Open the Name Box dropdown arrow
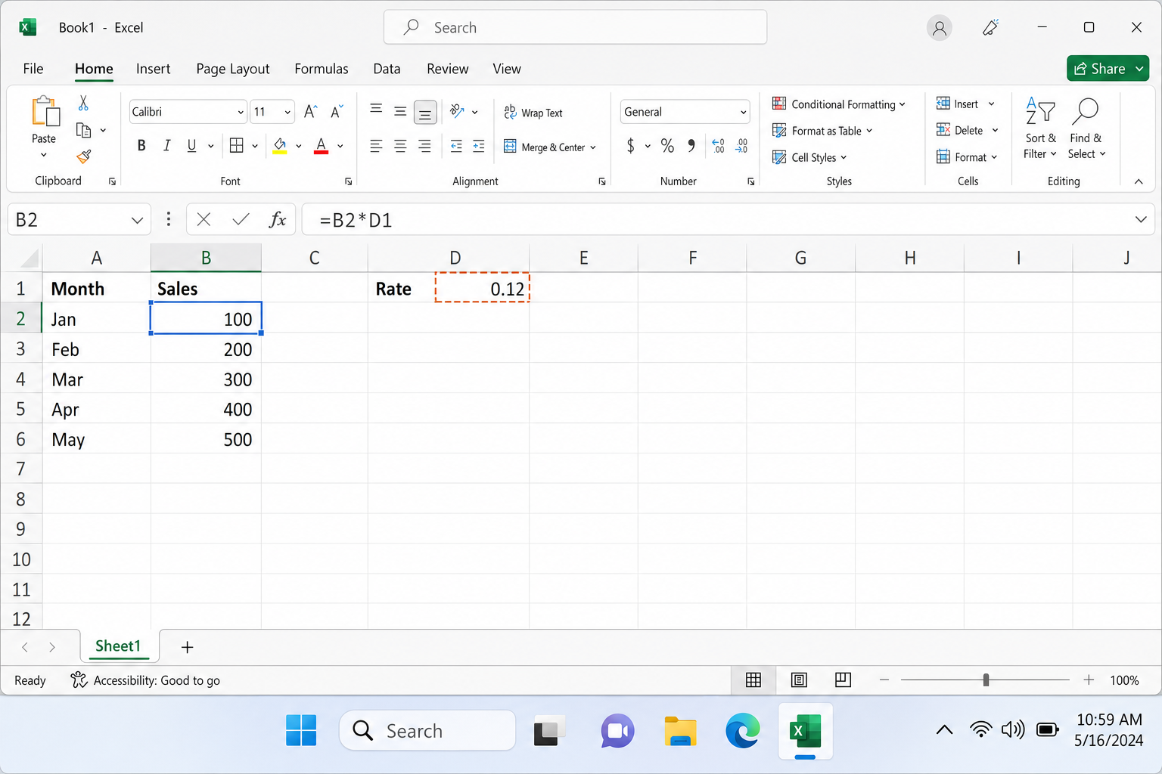The width and height of the screenshot is (1162, 774). click(x=137, y=220)
